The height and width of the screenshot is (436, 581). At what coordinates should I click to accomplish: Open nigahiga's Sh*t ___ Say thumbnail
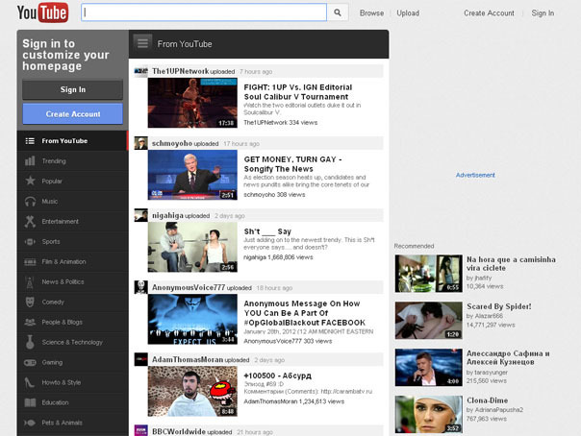(192, 247)
